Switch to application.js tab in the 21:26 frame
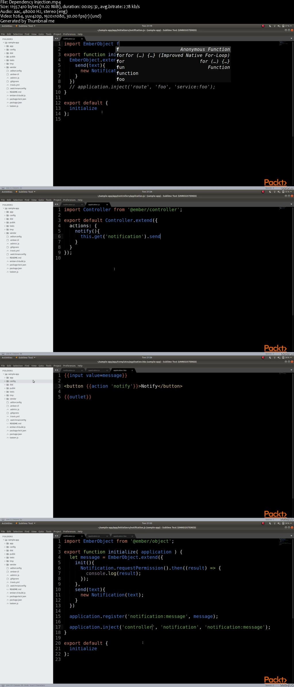 point(94,370)
